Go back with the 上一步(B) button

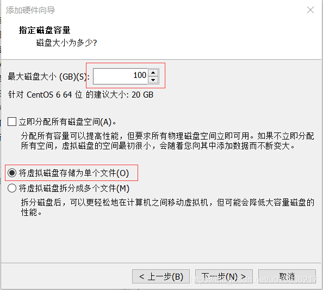click(x=161, y=276)
